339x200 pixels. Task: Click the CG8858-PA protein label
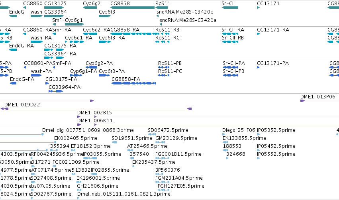pos(126,79)
